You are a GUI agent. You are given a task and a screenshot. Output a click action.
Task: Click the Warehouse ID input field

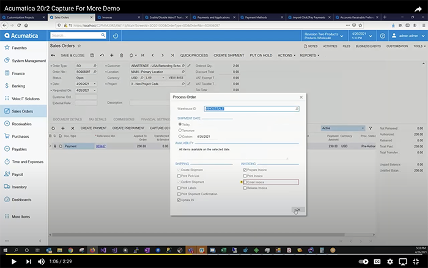(x=251, y=109)
